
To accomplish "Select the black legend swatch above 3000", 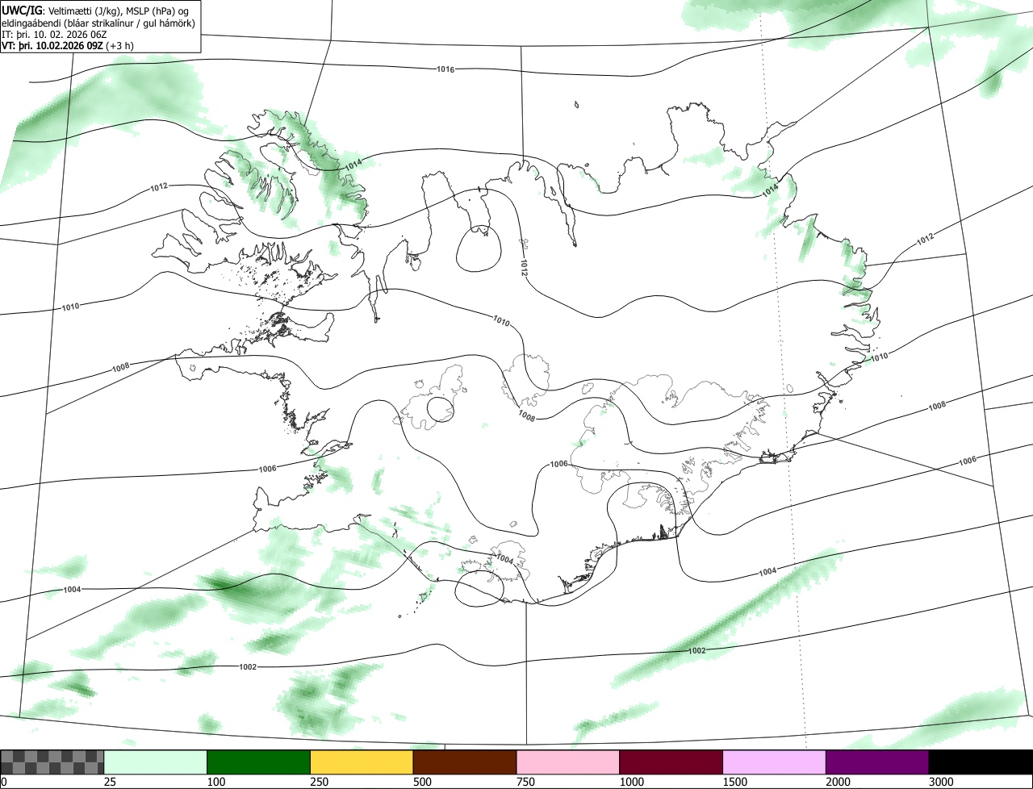I will point(981,762).
